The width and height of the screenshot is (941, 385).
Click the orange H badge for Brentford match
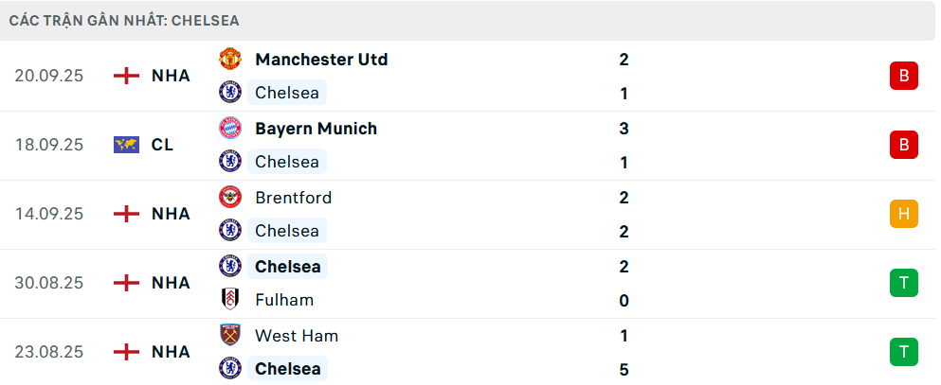point(903,214)
